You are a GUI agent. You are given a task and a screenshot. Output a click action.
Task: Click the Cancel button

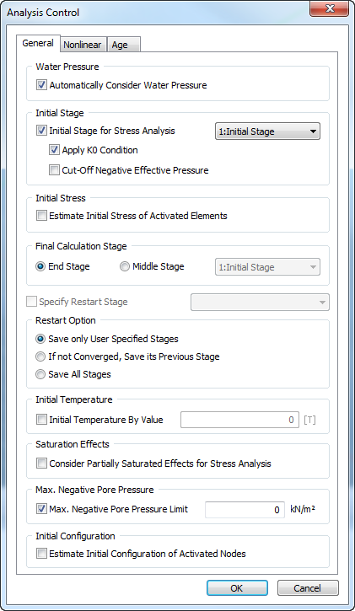[x=308, y=588]
